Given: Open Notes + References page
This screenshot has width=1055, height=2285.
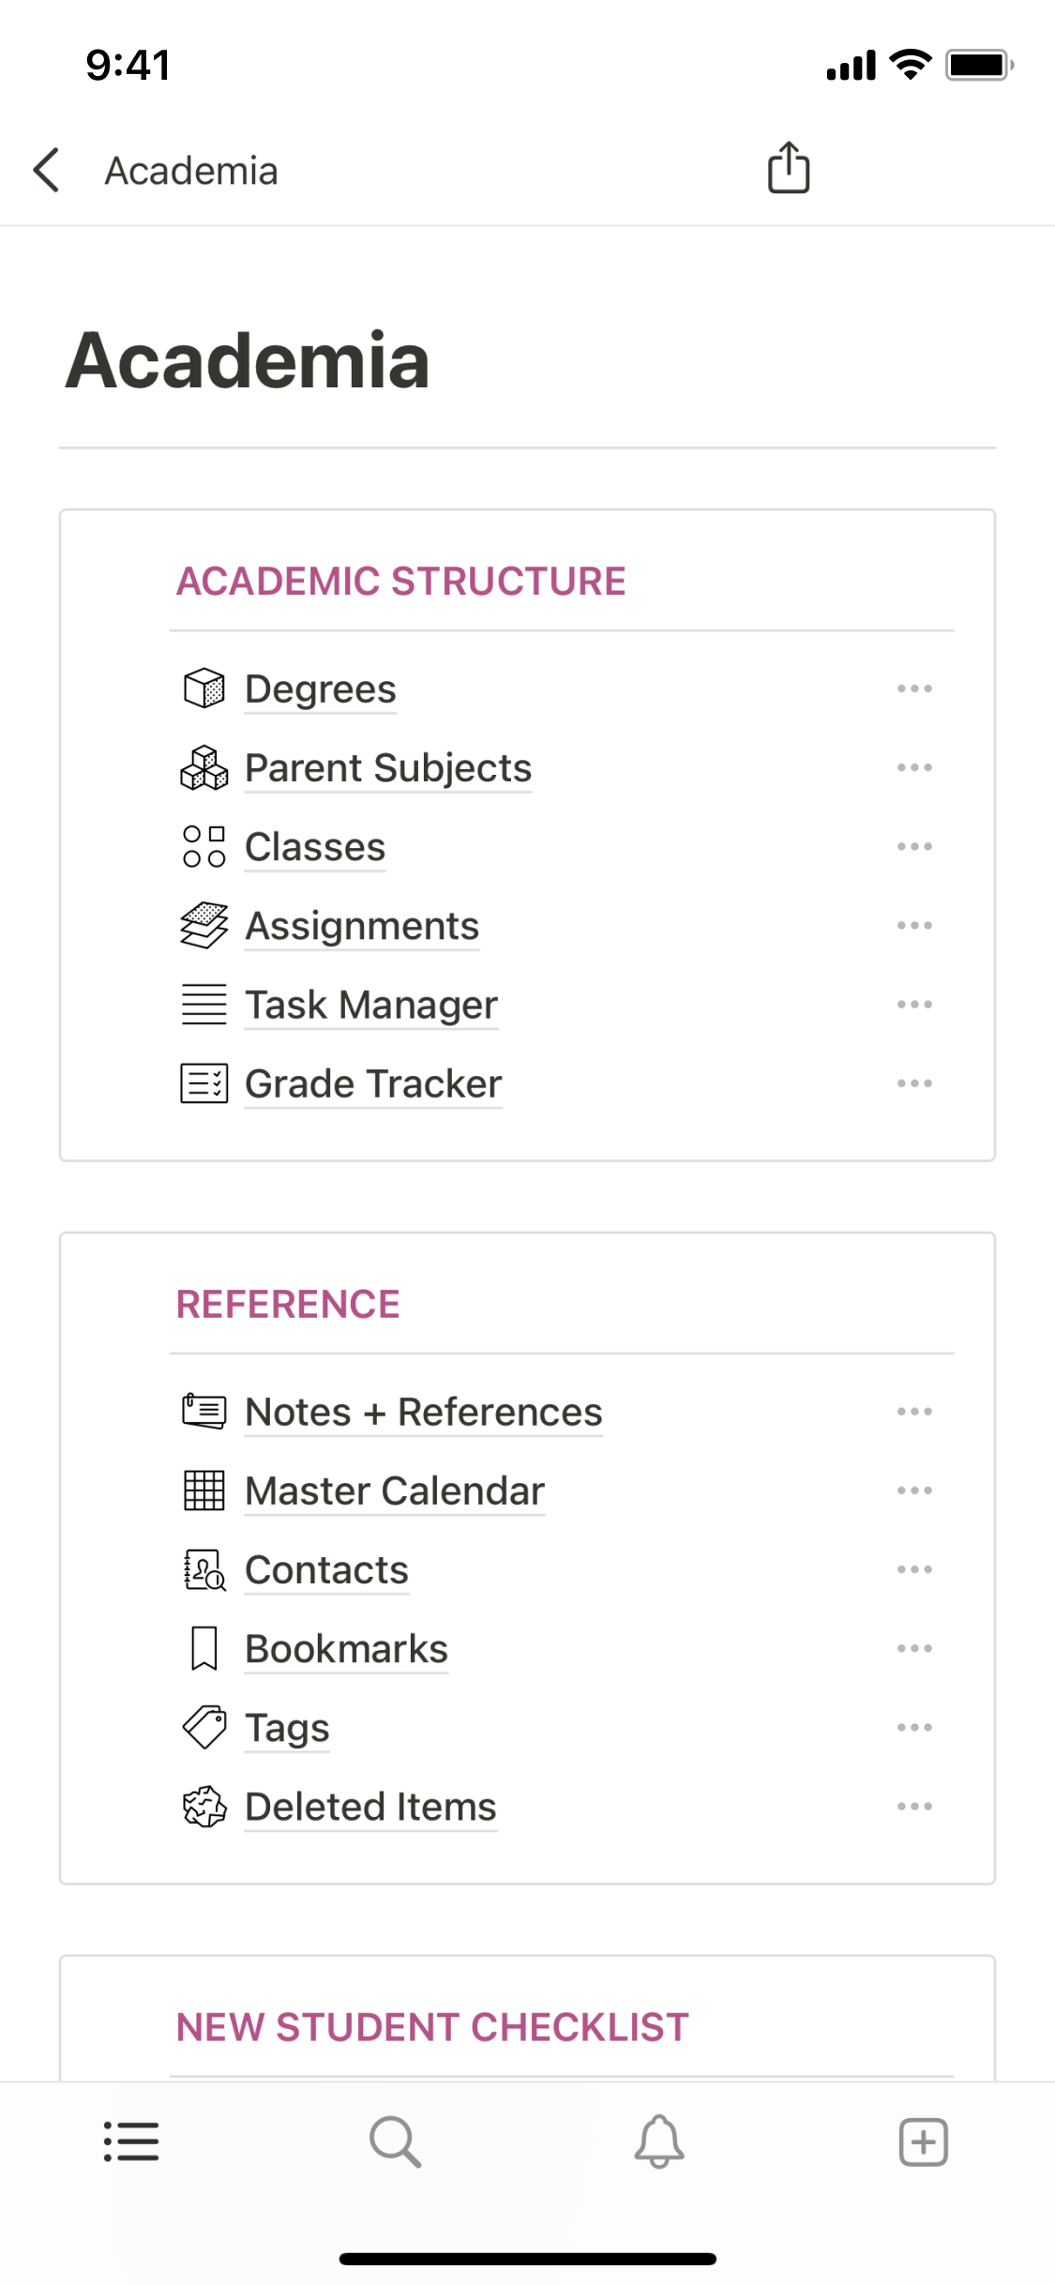Looking at the screenshot, I should pos(424,1412).
